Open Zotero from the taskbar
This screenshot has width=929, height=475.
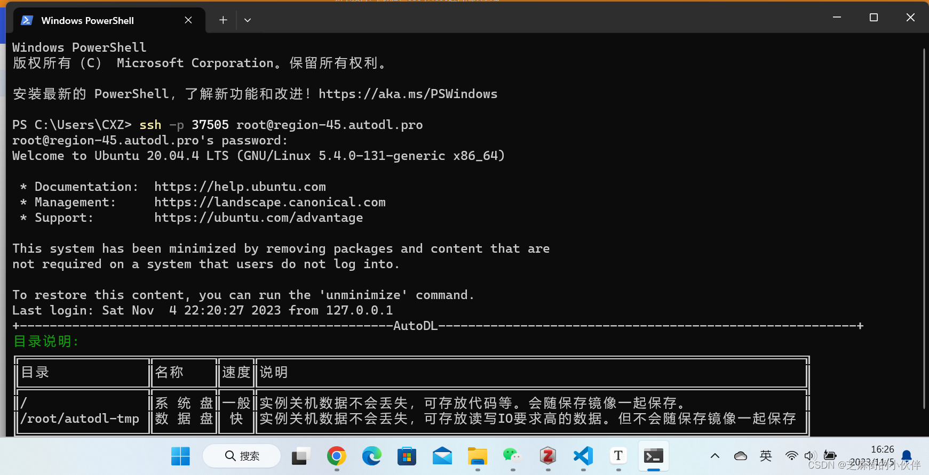(x=548, y=456)
